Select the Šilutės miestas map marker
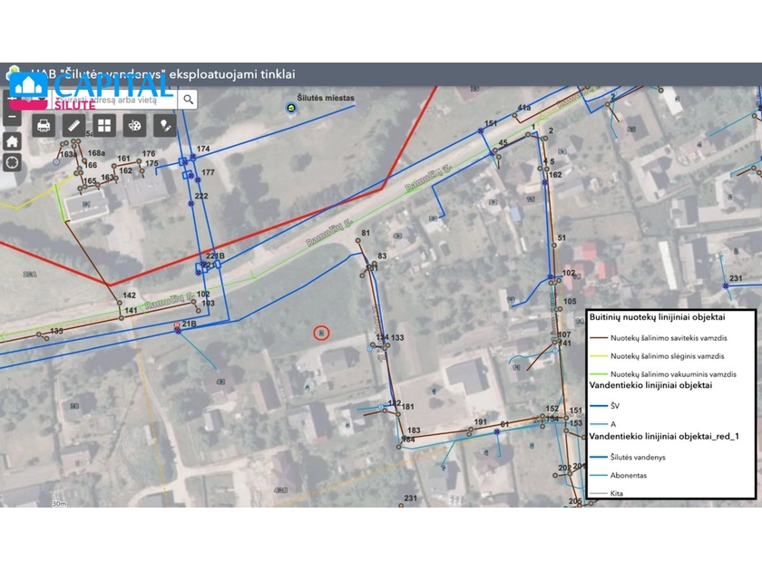 (291, 108)
